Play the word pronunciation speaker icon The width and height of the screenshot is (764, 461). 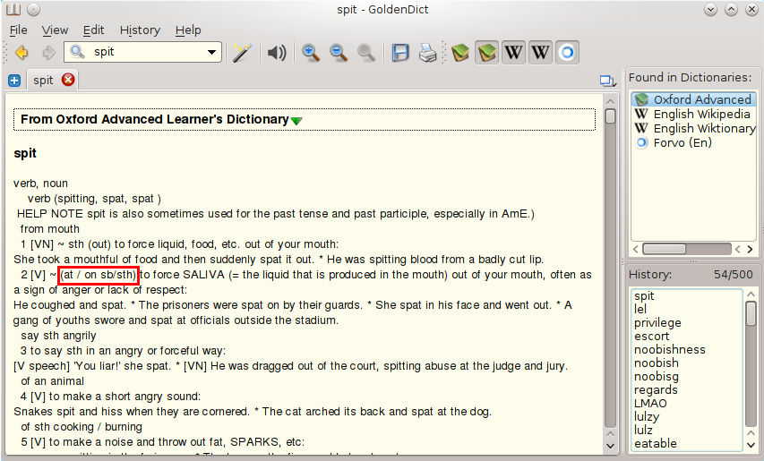click(x=277, y=53)
